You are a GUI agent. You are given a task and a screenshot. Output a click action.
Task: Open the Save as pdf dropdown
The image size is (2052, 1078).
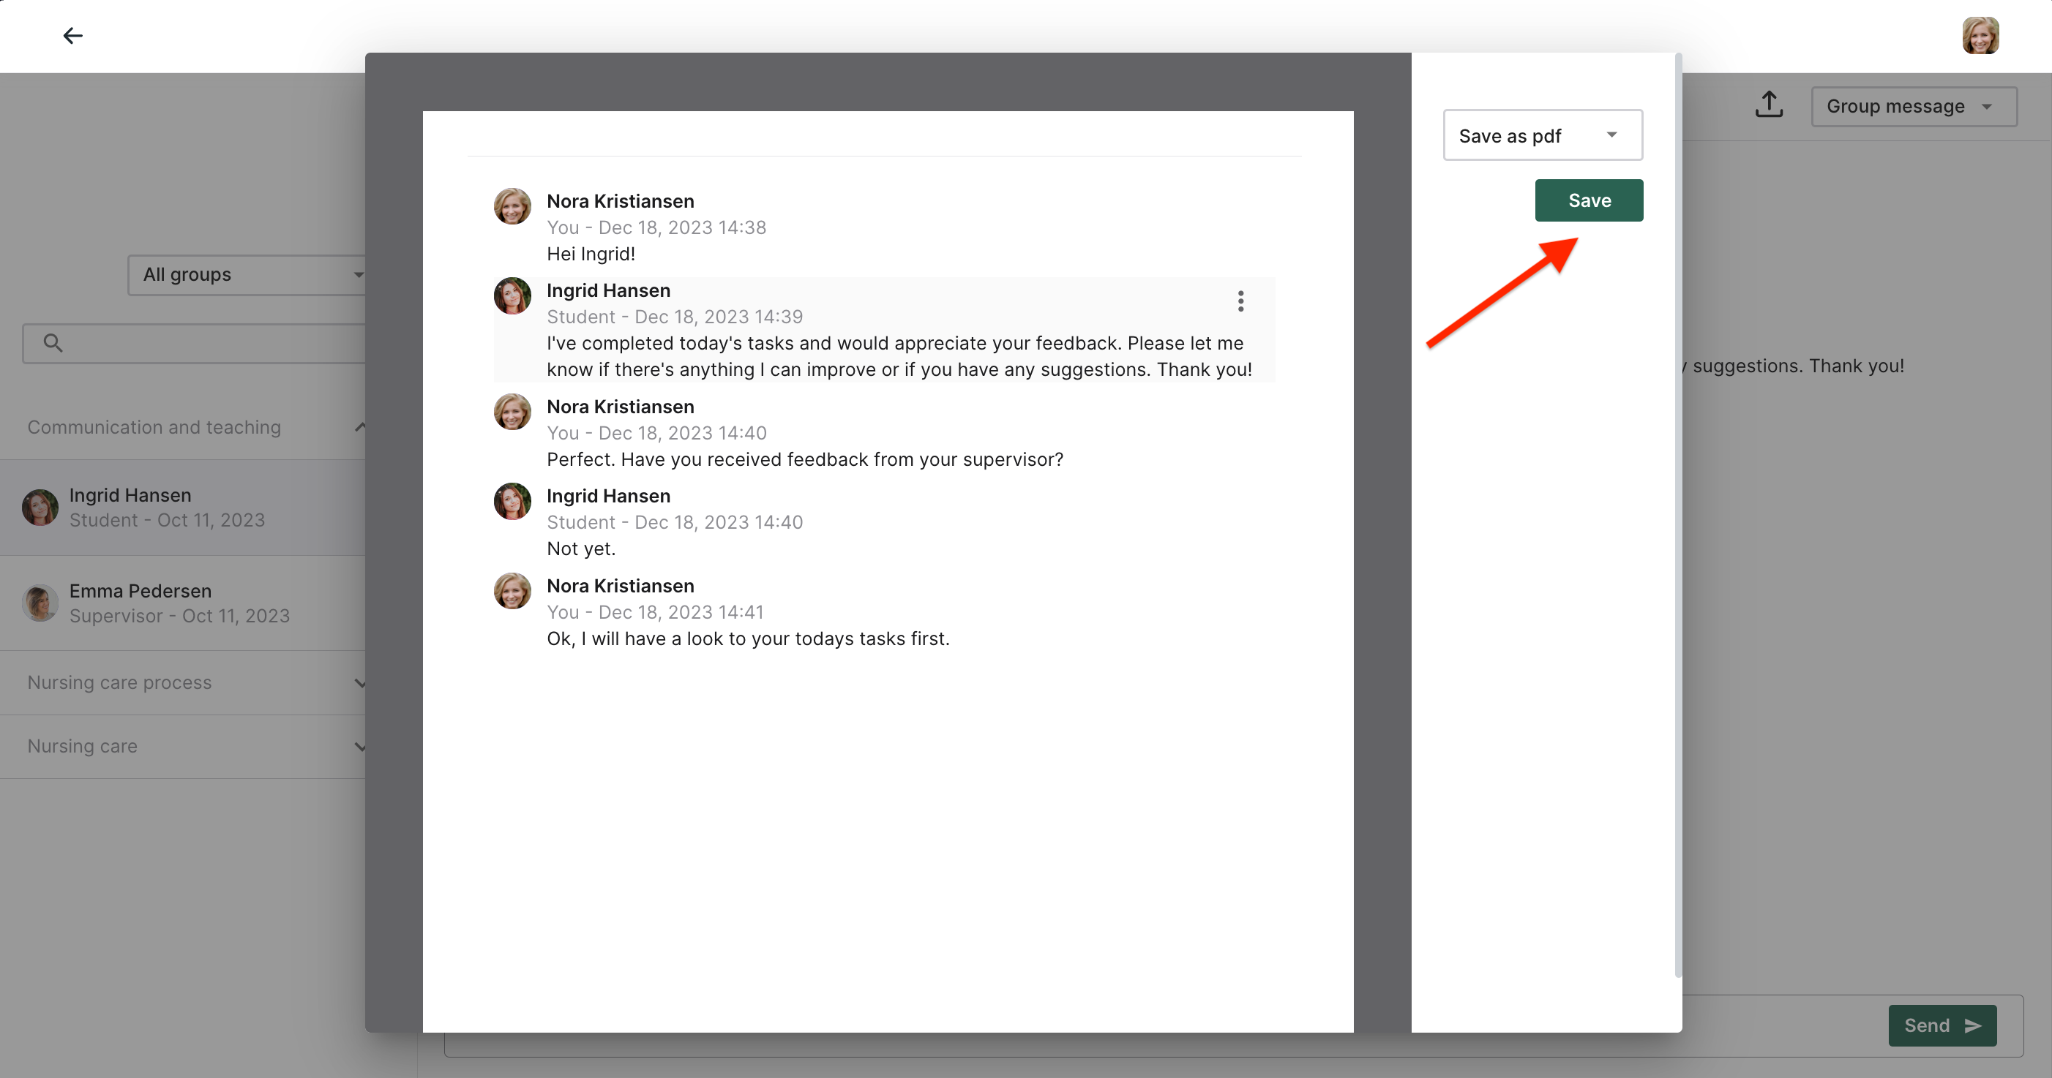point(1542,135)
